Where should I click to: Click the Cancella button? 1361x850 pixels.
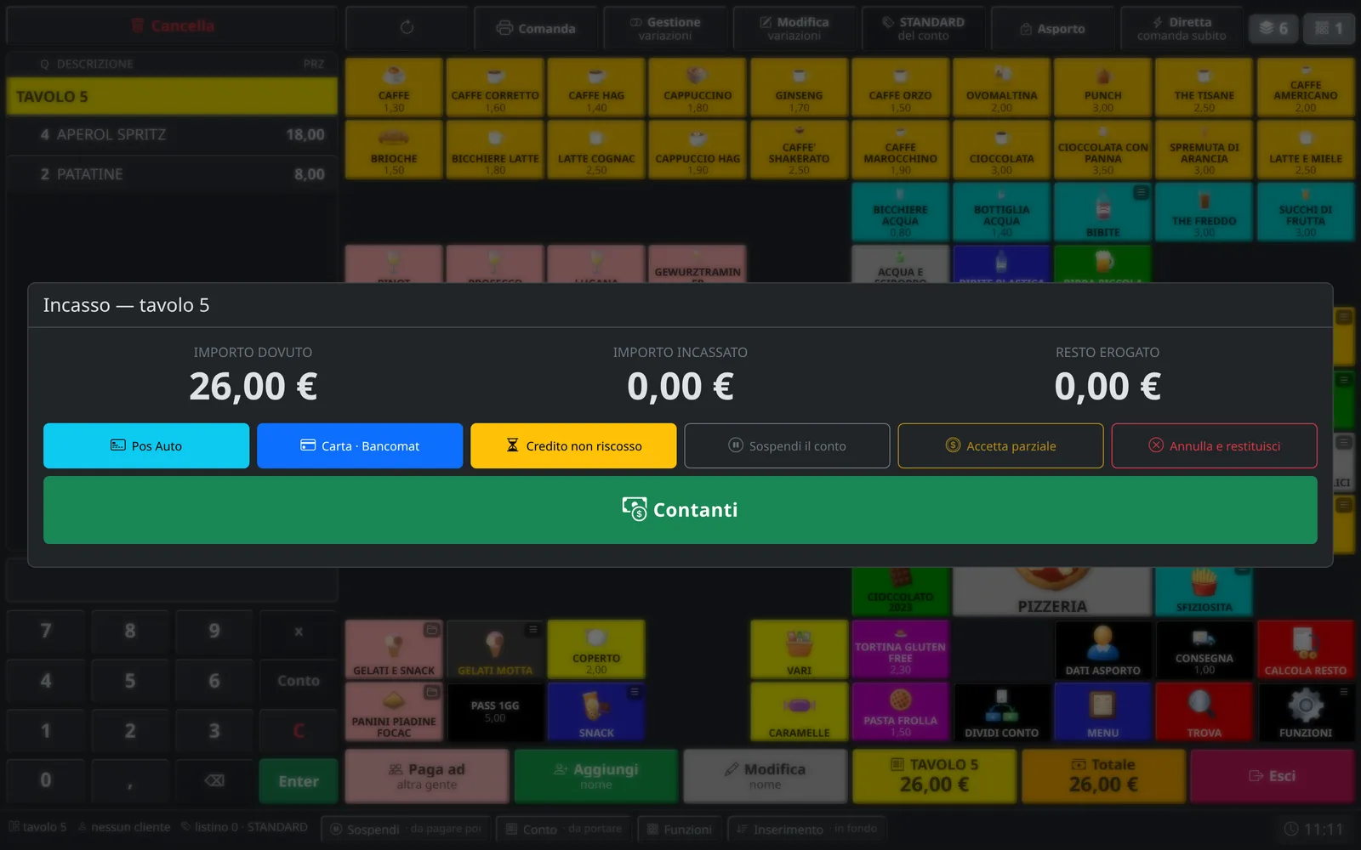click(x=172, y=26)
